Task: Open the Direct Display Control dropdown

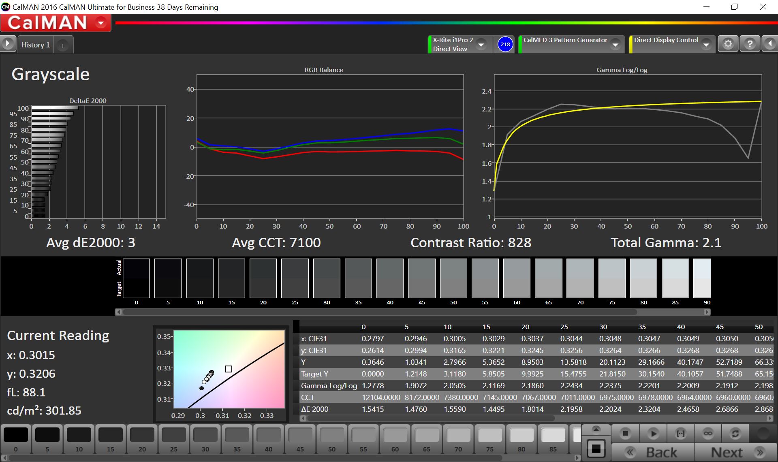Action: click(x=706, y=45)
